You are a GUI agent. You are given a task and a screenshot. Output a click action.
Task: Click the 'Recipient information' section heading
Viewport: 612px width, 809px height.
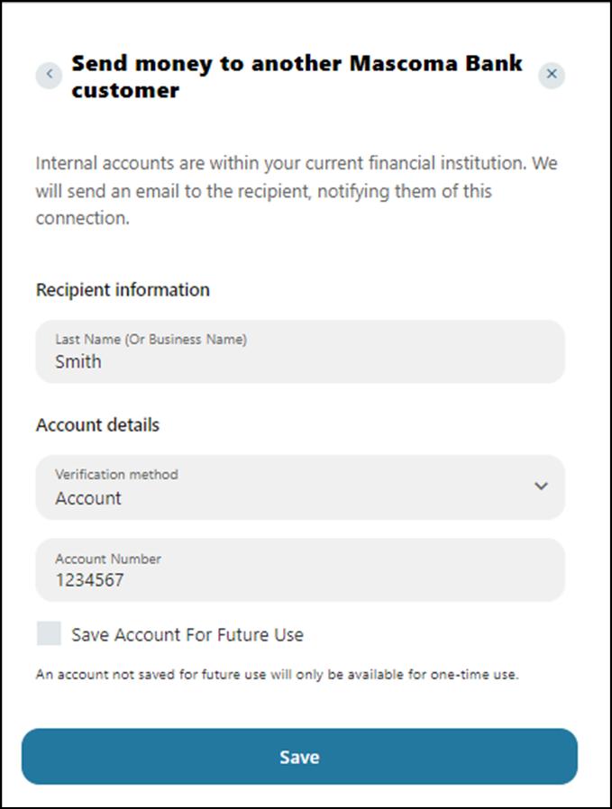123,290
